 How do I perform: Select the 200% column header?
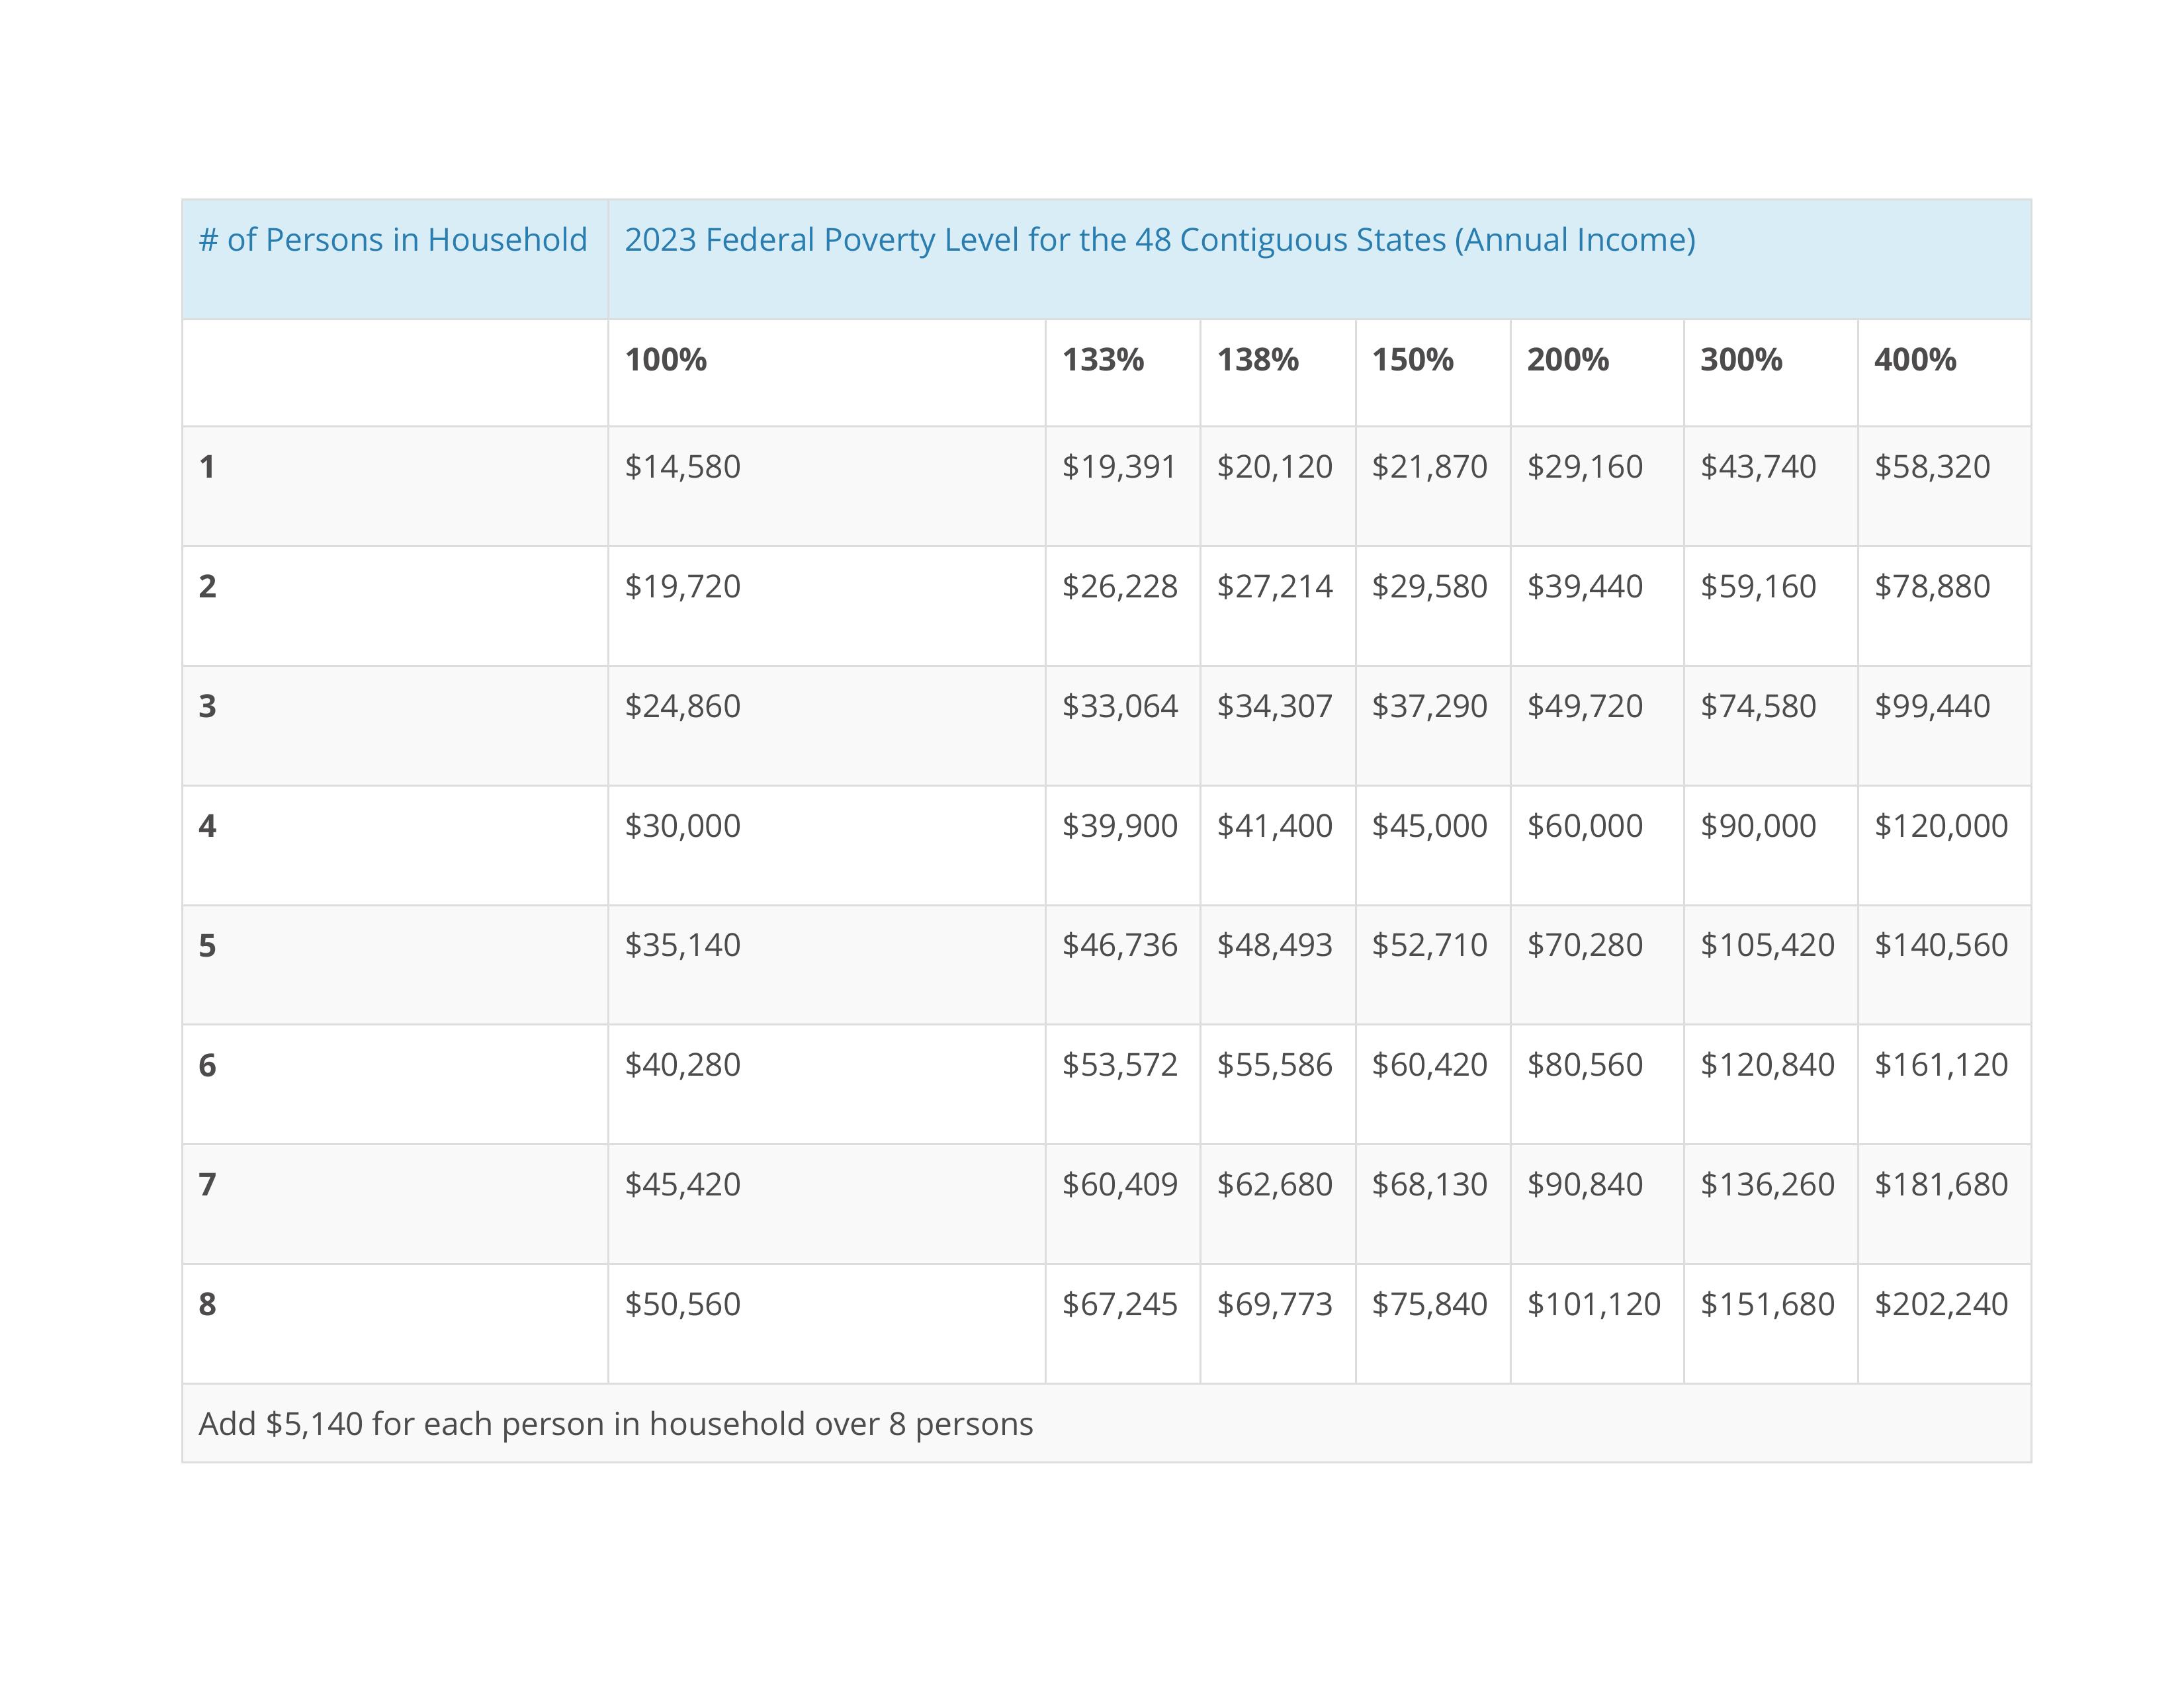pos(1567,360)
